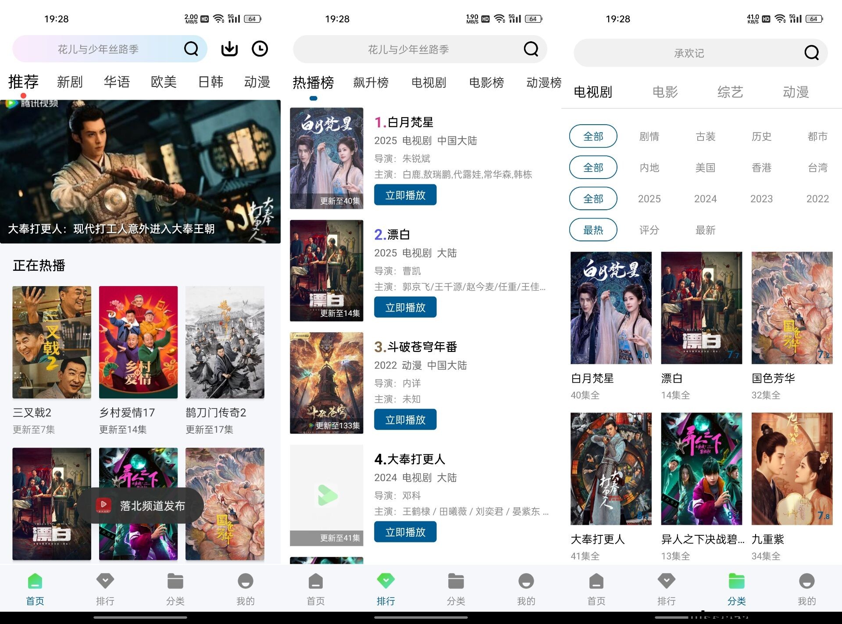
Task: Play 斗破苍穹年番 with 立即播放 button
Action: coord(405,420)
